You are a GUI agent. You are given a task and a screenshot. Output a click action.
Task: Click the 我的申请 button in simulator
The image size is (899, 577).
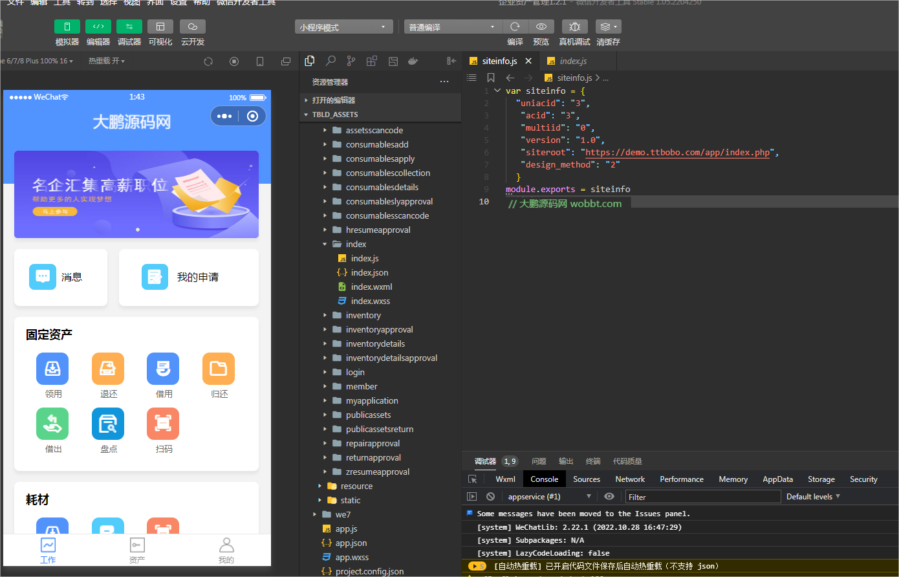(189, 278)
